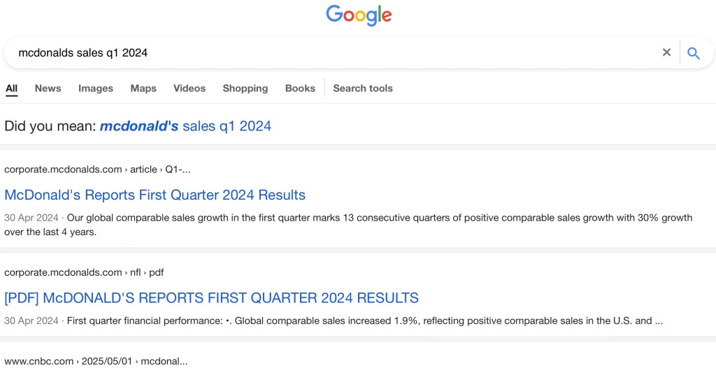This screenshot has height=372, width=716.
Task: Open the Images tab
Action: tap(96, 89)
